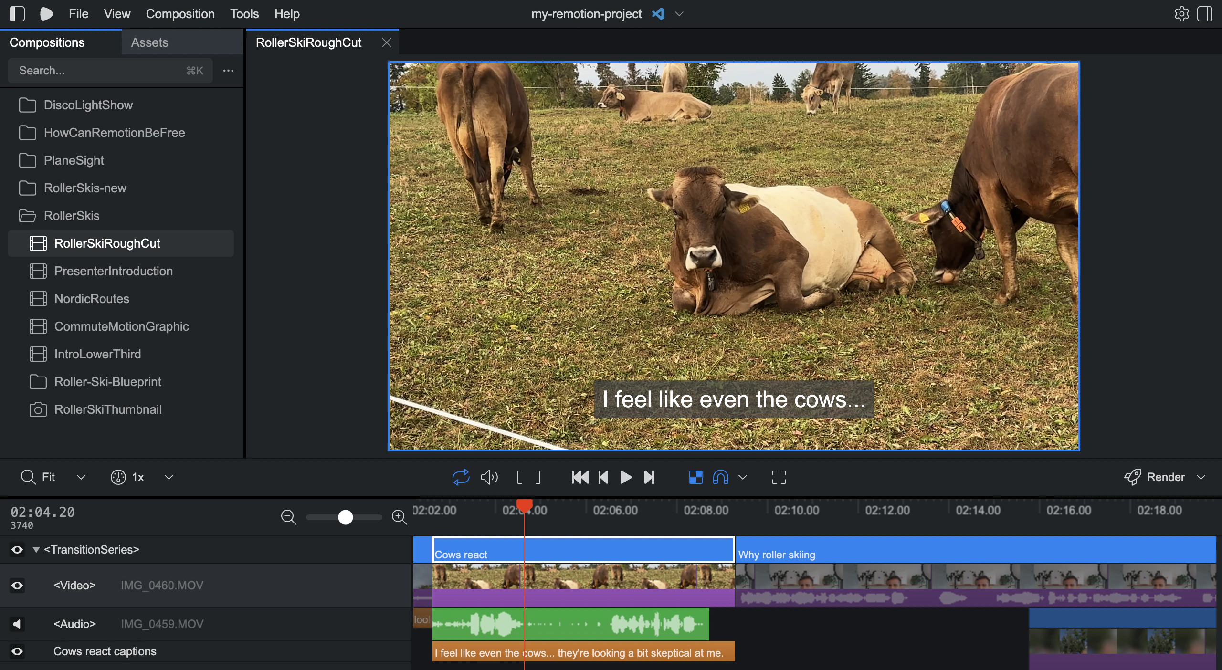Click the timeline zoom slider handle
The image size is (1222, 670).
pyautogui.click(x=345, y=517)
